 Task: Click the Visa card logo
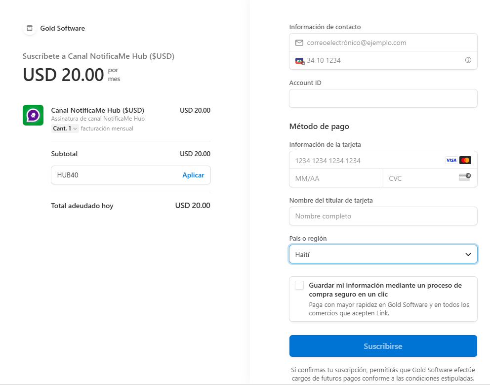coord(451,160)
